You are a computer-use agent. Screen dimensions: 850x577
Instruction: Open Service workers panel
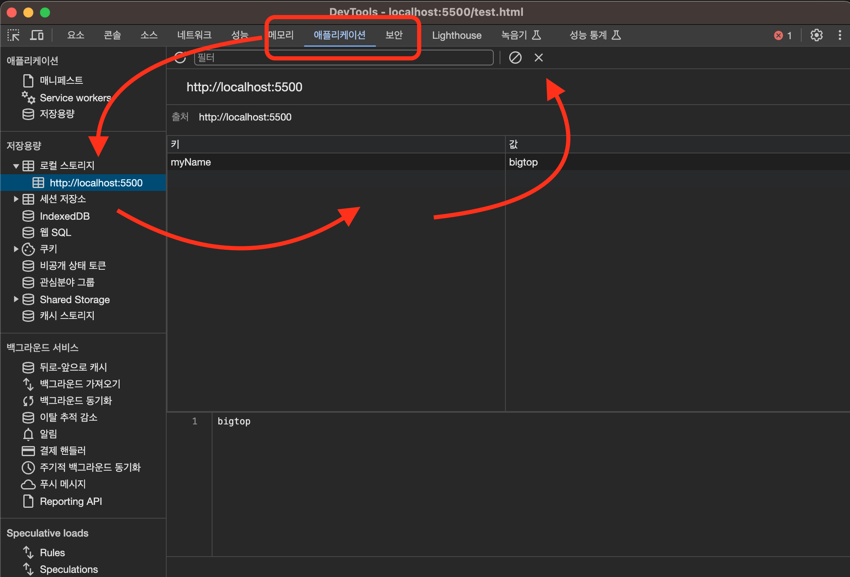pos(75,98)
